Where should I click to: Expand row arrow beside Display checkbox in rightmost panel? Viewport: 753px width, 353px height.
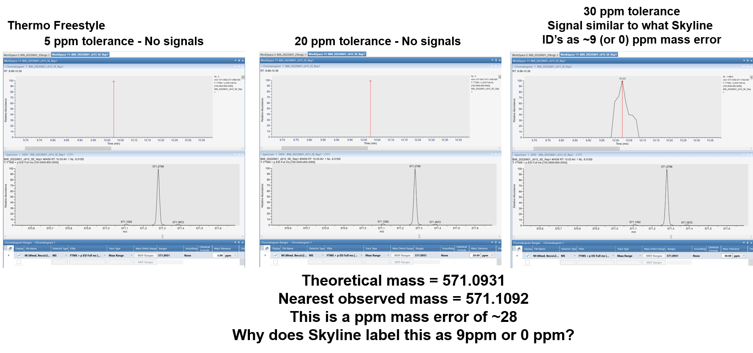[517, 256]
